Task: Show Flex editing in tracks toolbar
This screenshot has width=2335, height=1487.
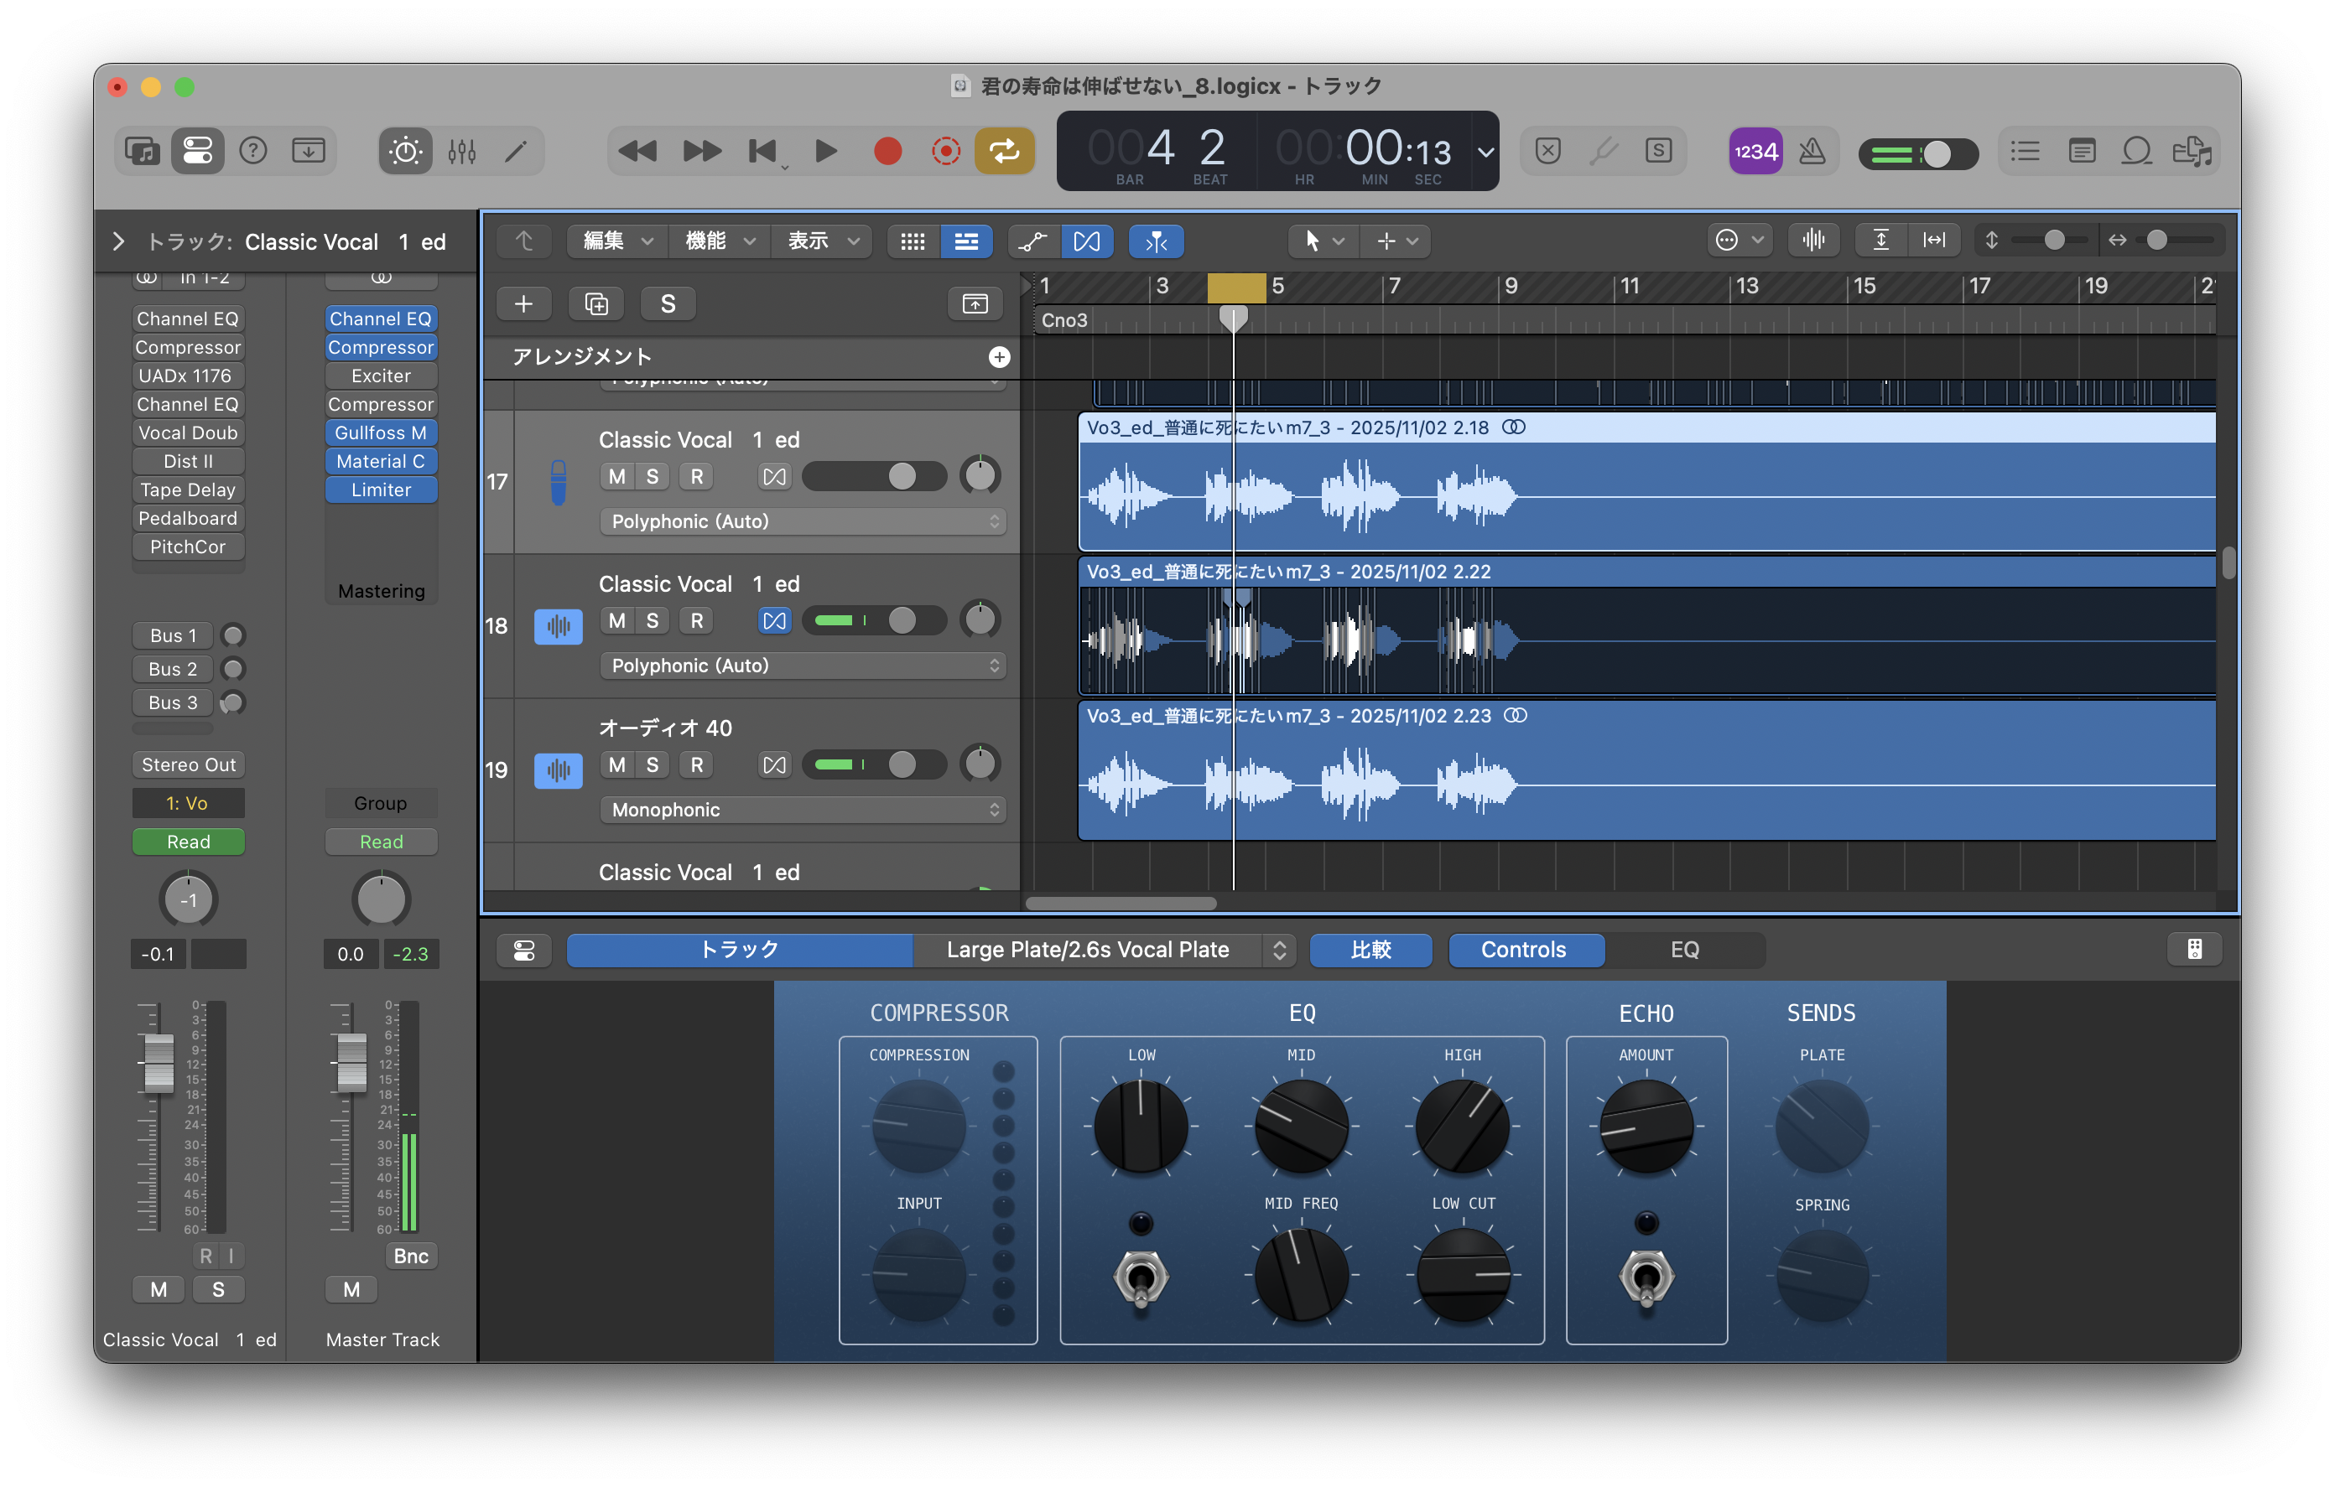Action: coord(1086,241)
